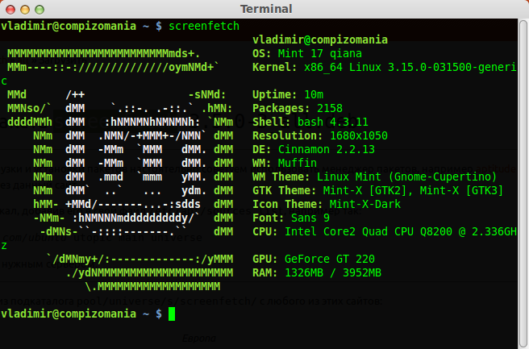529x349 pixels.
Task: Maximize the Terminal with the green button
Action: tap(40, 10)
